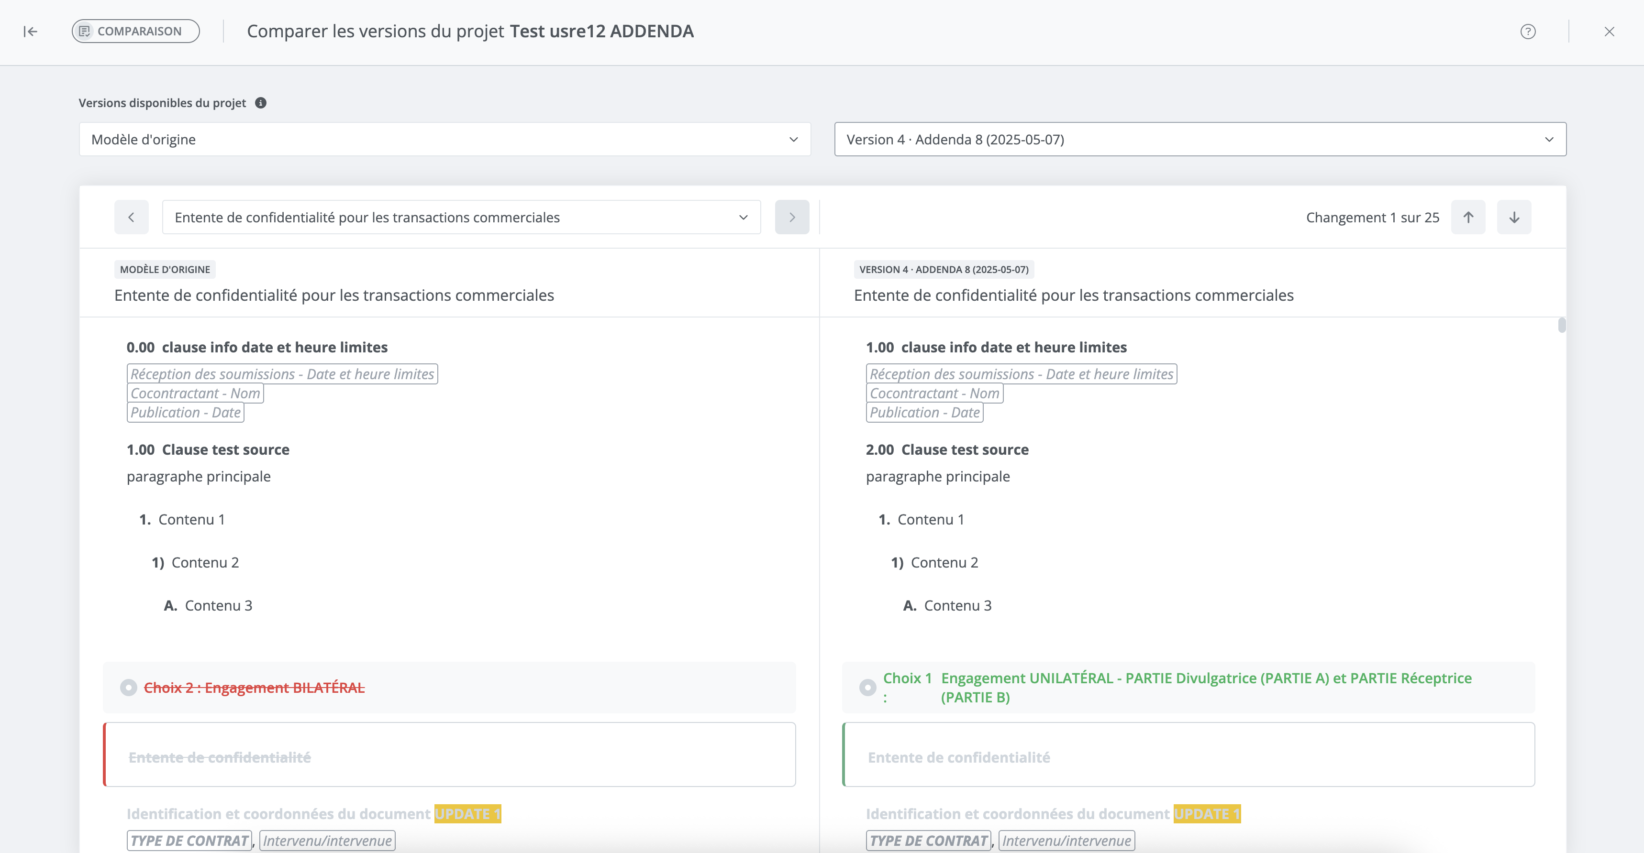
Task: Jump to next change with down arrow
Action: tap(1513, 217)
